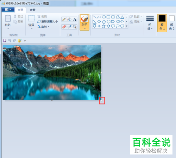Open the 填充 (Fill) shape dropdown
Screen dimensions: 176x158
coord(136,21)
